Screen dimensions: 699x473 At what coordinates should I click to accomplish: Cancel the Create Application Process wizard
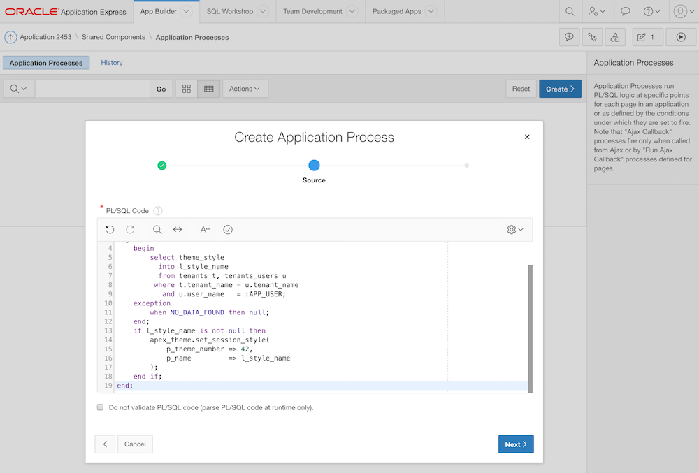coord(135,444)
